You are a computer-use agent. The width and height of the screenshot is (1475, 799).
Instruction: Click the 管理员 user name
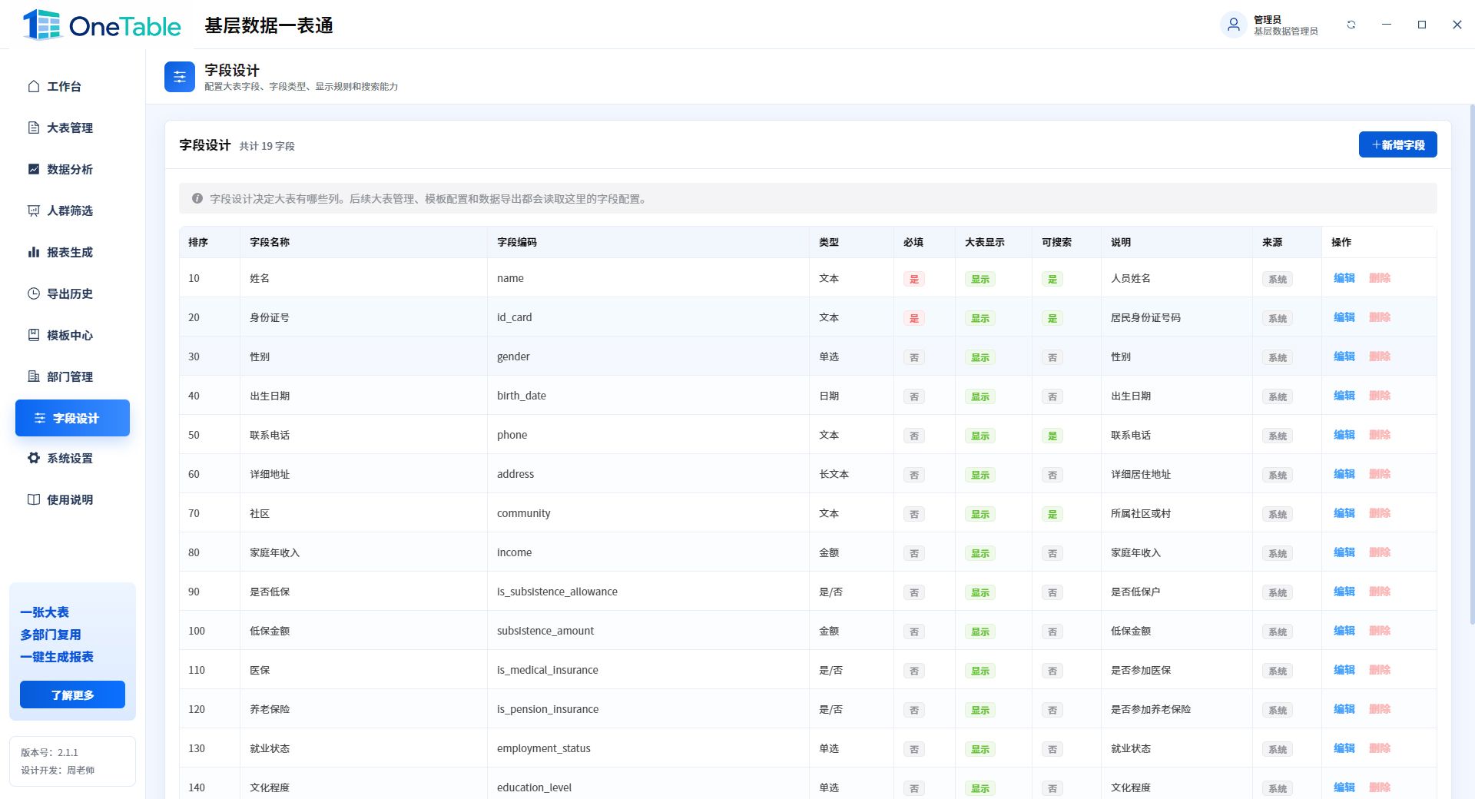pos(1268,19)
